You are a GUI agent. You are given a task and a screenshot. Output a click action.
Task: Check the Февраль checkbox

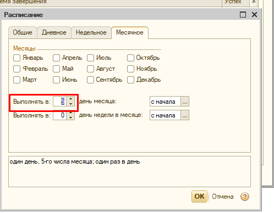coord(17,69)
